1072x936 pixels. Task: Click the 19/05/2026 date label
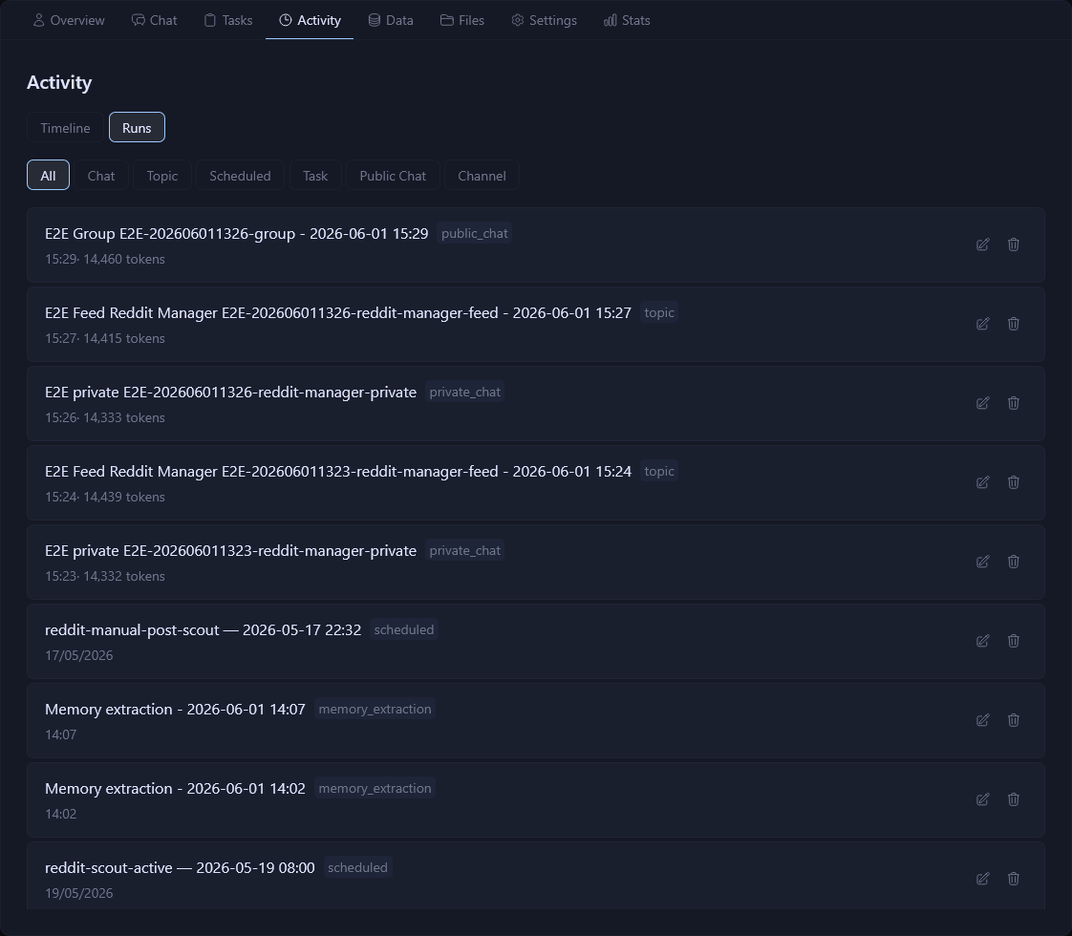click(x=78, y=893)
